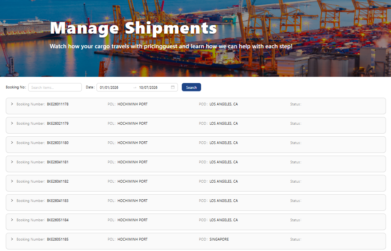Expand booking BKE26051185 row chevron
Image resolution: width=391 pixels, height=251 pixels.
(x=12, y=239)
